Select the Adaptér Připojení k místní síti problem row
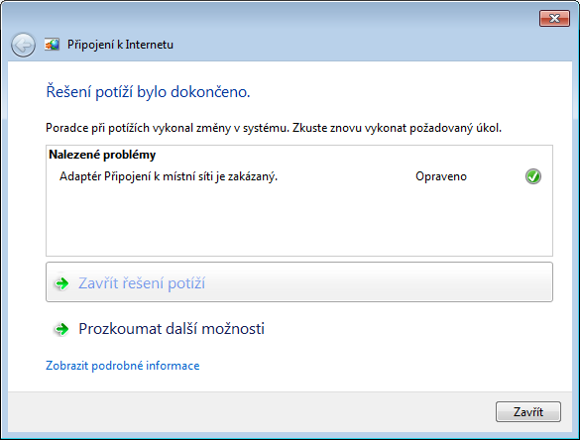The image size is (580, 440). [299, 176]
